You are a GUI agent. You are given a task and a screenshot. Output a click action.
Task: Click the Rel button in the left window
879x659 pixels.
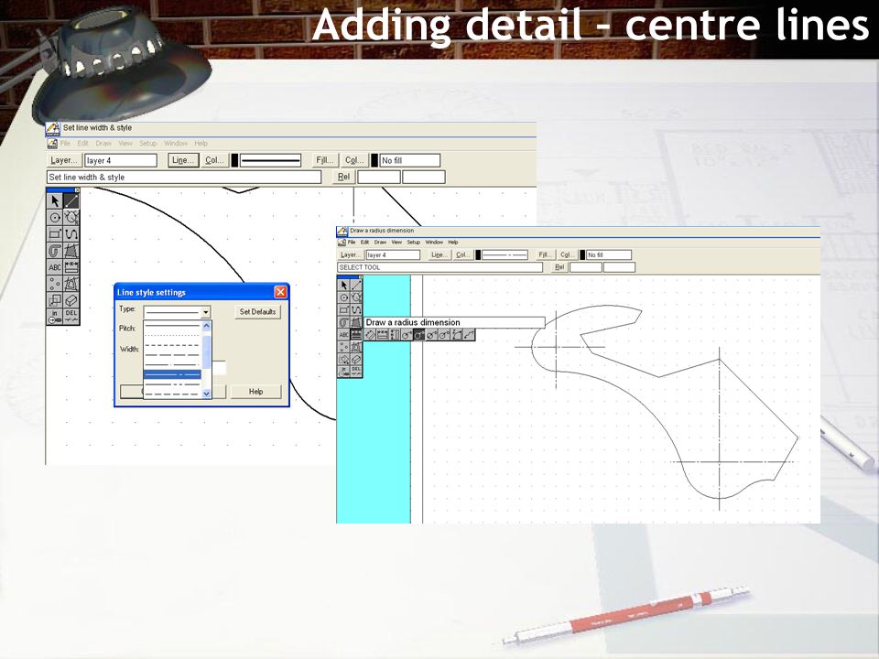[x=343, y=177]
